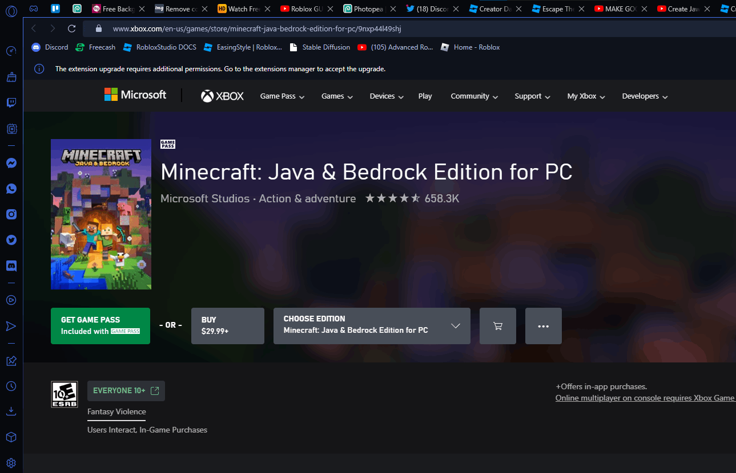Open the Opera menu logo
This screenshot has height=473, width=736.
pos(11,11)
